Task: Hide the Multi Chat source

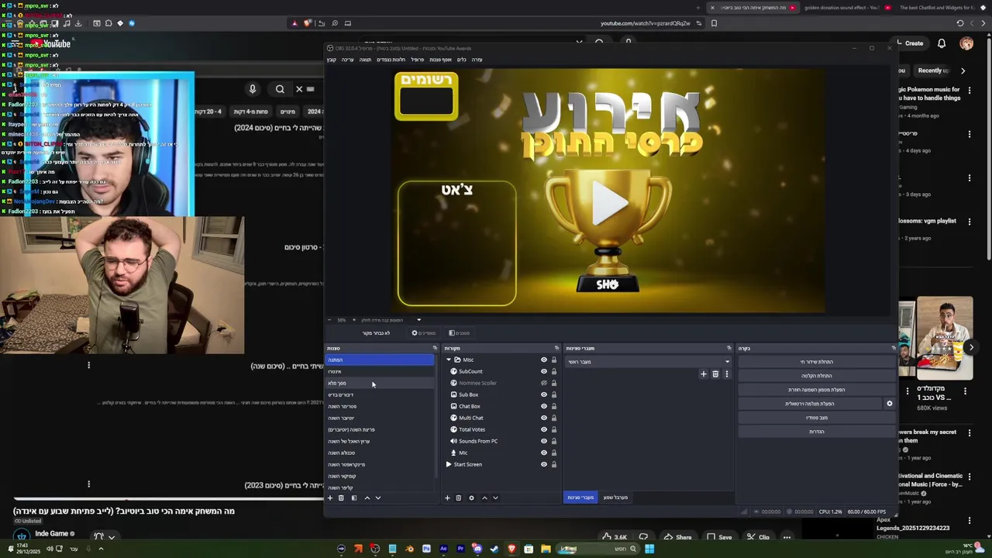Action: (543, 418)
